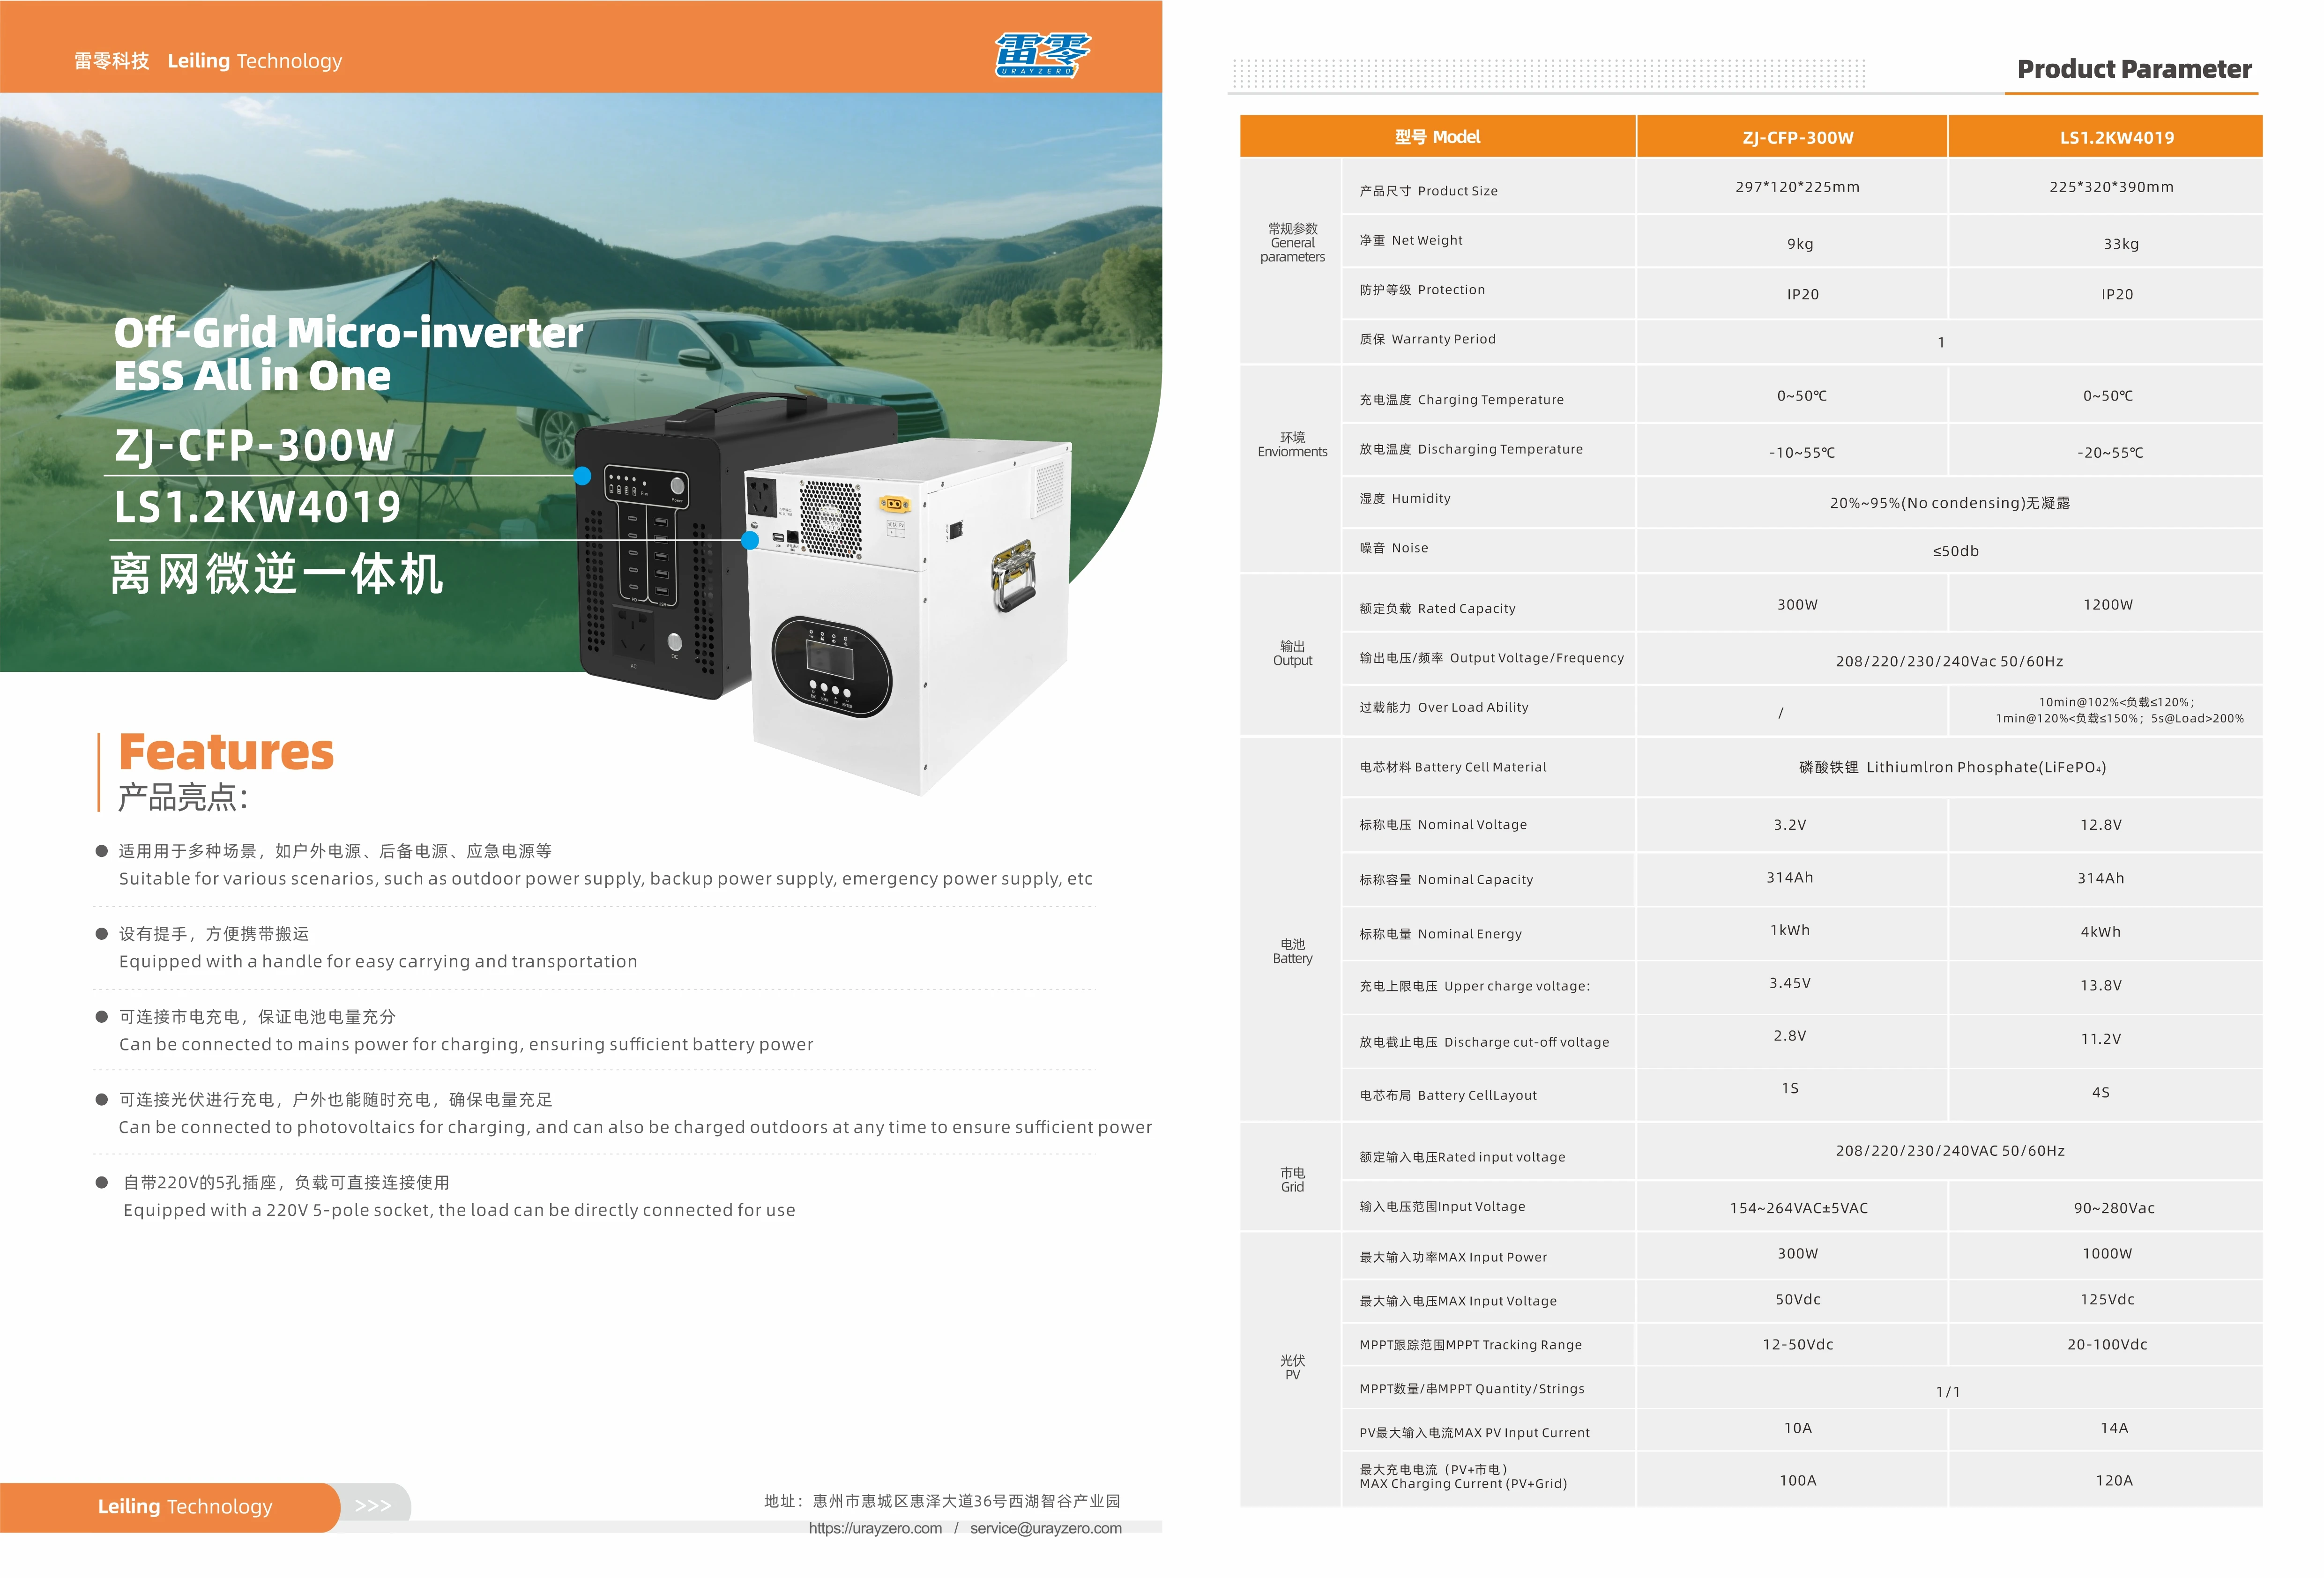This screenshot has width=2324, height=1578.
Task: Select the 13.8V upper charge voltage
Action: click(x=2100, y=985)
